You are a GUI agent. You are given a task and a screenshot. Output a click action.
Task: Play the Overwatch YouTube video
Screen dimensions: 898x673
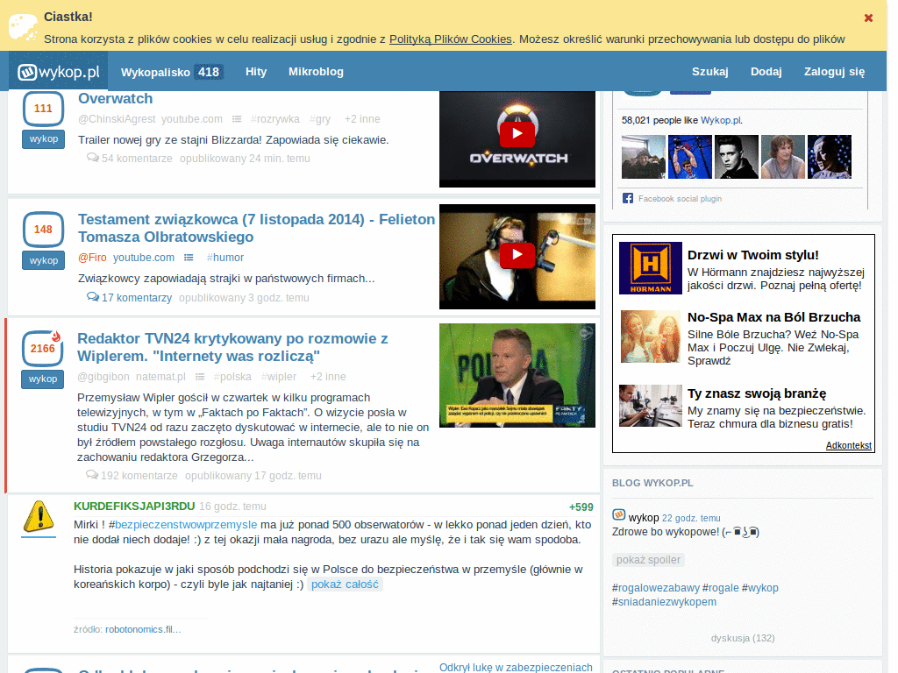tap(517, 134)
